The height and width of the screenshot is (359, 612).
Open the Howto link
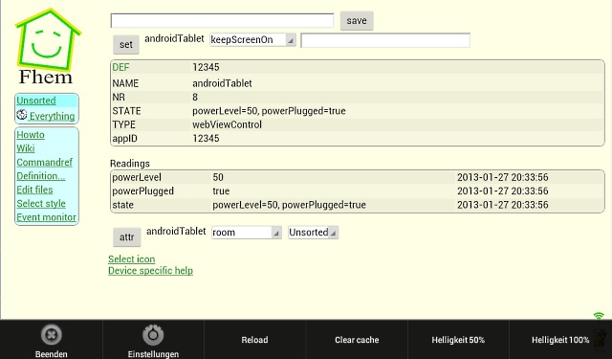pos(31,135)
